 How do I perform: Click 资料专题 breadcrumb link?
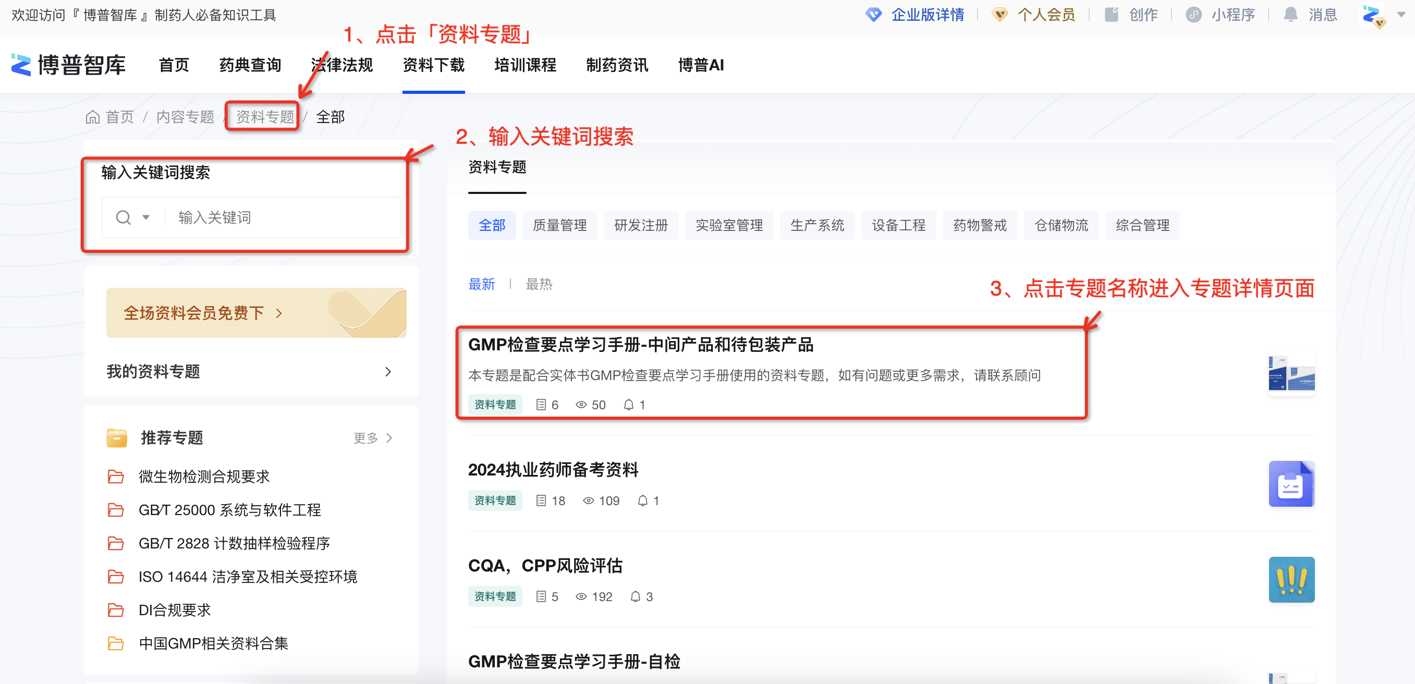click(265, 117)
